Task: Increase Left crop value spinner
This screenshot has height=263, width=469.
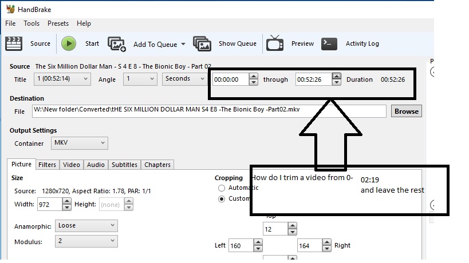Action: point(258,242)
